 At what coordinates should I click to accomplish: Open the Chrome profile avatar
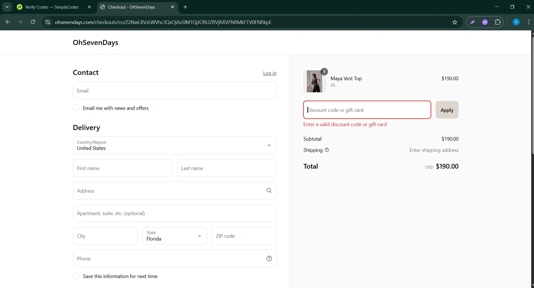click(516, 22)
